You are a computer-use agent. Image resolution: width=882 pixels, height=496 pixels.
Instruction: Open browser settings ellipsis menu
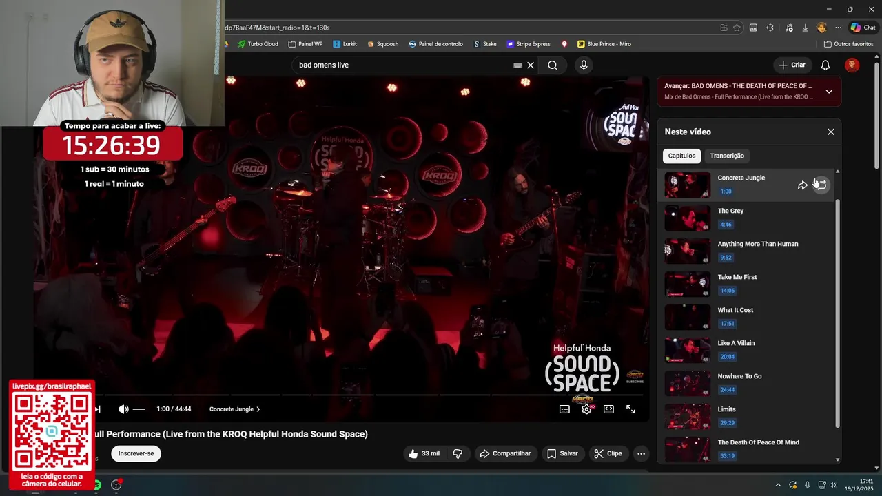[838, 28]
